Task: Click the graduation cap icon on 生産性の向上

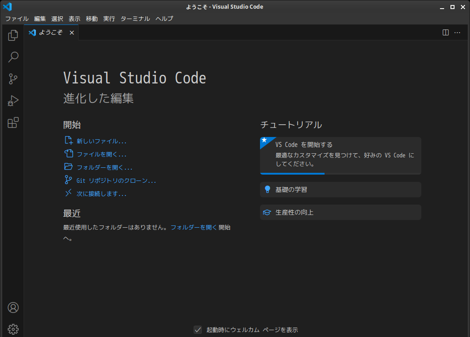Action: coord(267,212)
